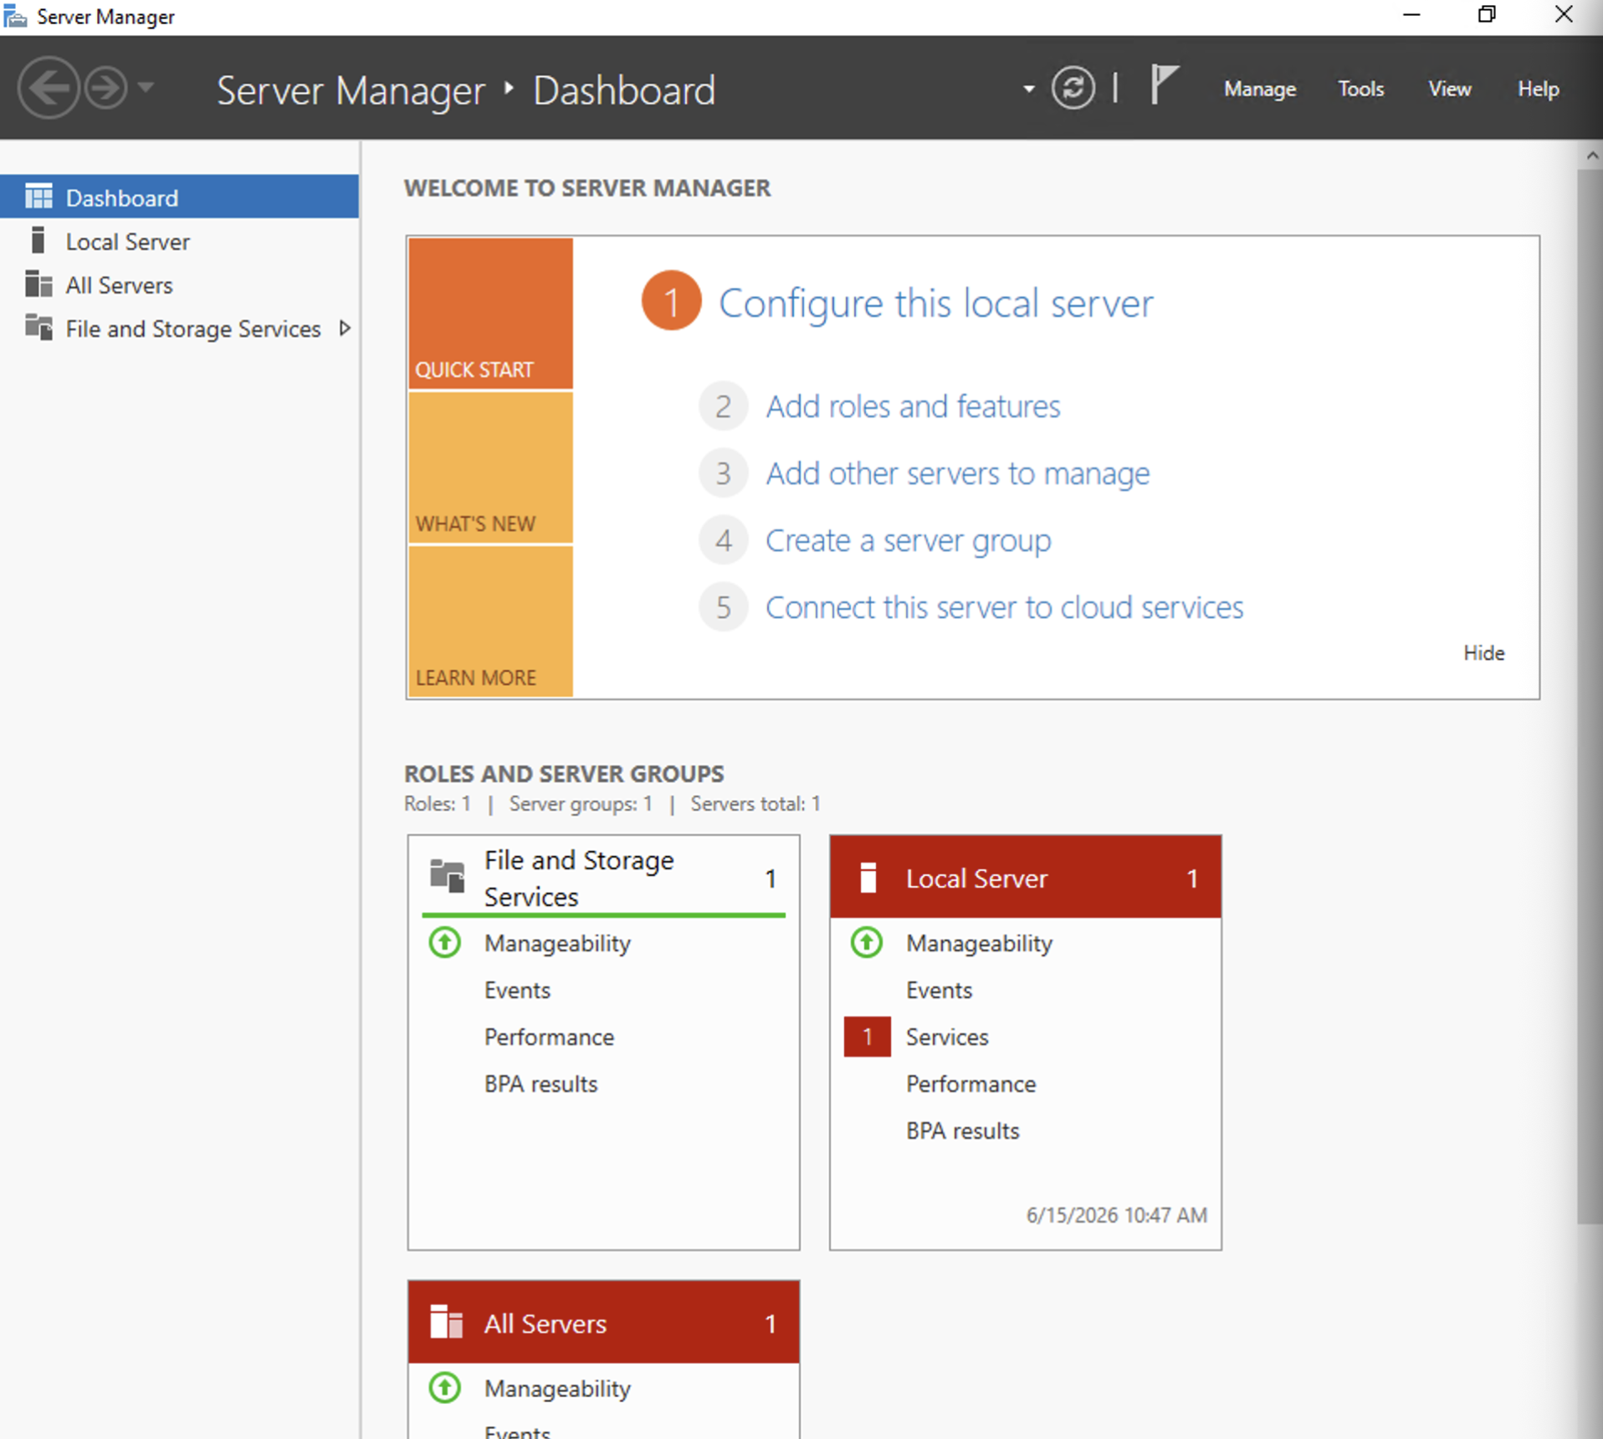Open the red Local Server tile header
Viewport: 1603px width, 1439px height.
[x=1025, y=877]
